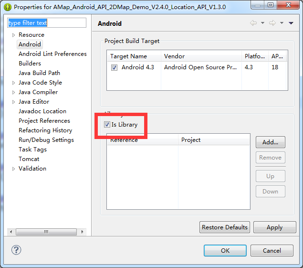This screenshot has height=268, width=303.
Task: Click the Down button
Action: coord(271,192)
